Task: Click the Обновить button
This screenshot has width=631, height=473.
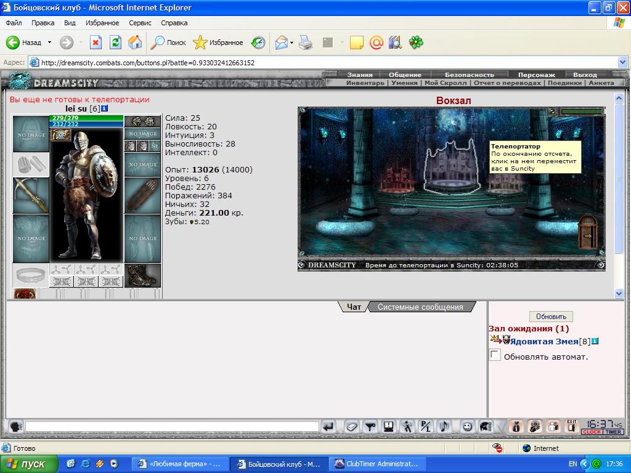Action: (551, 317)
